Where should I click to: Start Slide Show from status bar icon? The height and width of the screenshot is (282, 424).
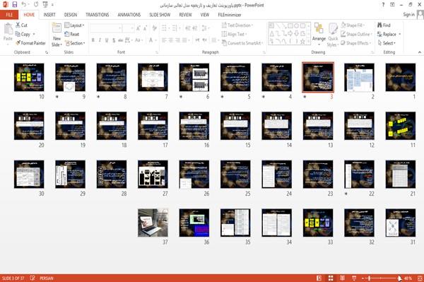coord(354,278)
